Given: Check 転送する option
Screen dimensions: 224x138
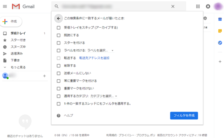Looking at the screenshot, I should pyautogui.click(x=59, y=58).
